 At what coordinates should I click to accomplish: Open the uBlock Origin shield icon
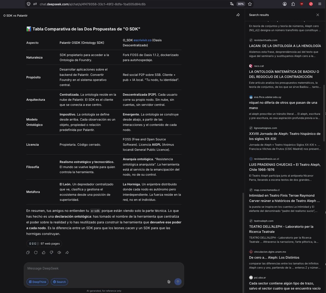302,4
